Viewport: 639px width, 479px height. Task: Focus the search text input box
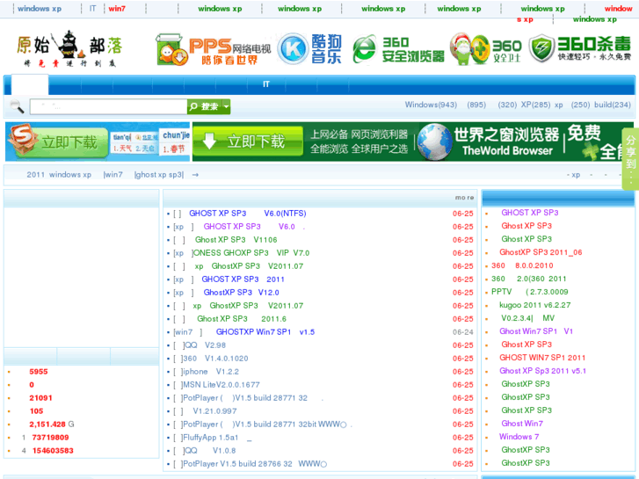pos(108,106)
